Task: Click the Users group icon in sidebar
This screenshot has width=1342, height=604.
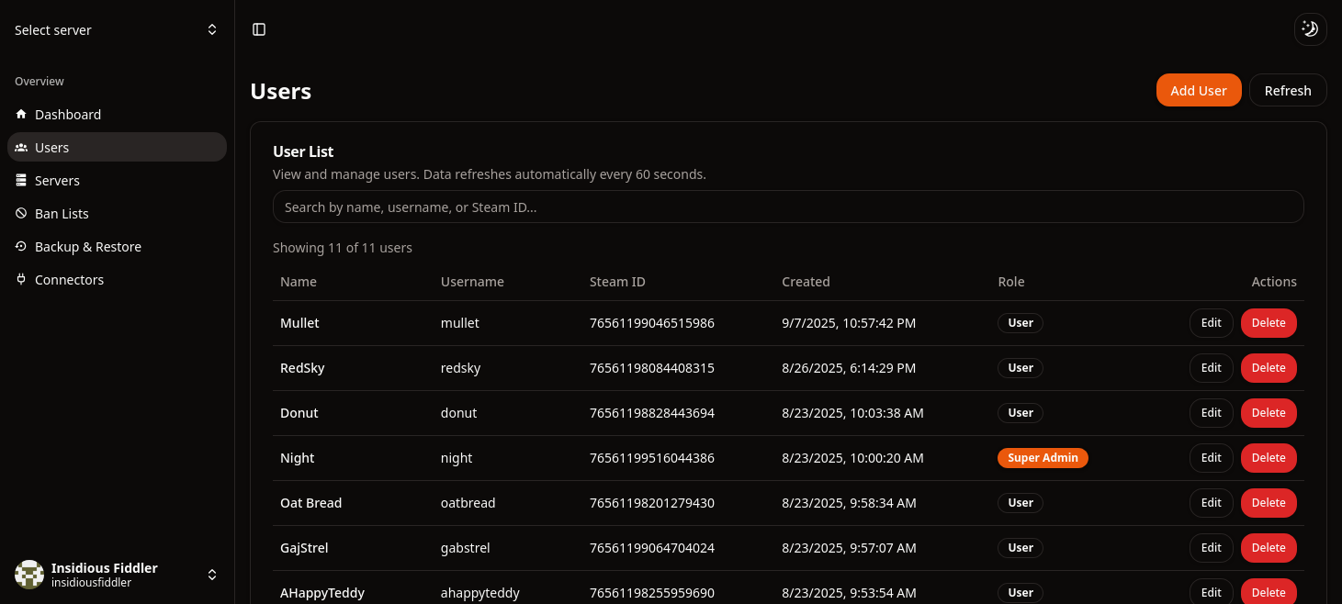Action: pos(20,147)
